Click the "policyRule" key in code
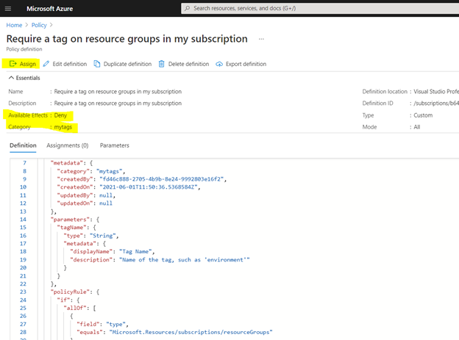 coord(71,292)
